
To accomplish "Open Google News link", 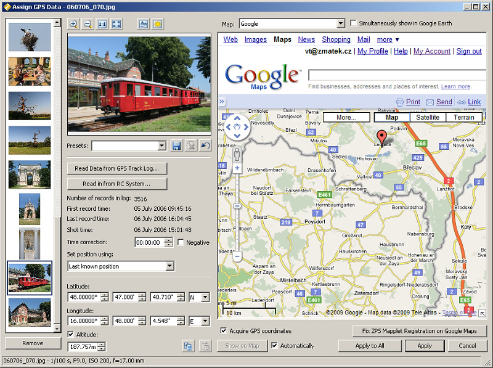I will pyautogui.click(x=306, y=39).
